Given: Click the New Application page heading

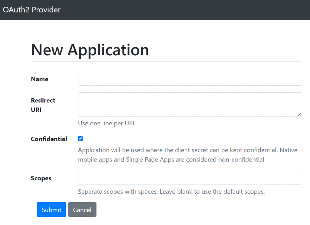Looking at the screenshot, I should (90, 50).
